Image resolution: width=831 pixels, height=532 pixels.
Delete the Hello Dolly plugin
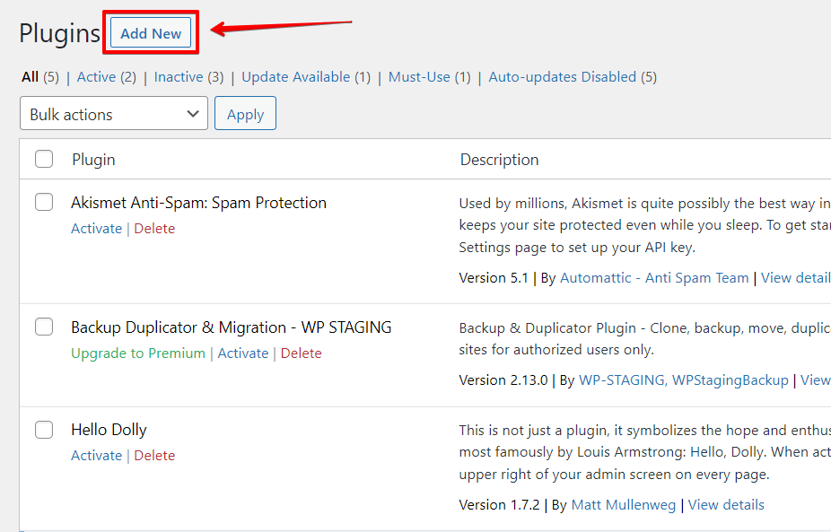154,455
